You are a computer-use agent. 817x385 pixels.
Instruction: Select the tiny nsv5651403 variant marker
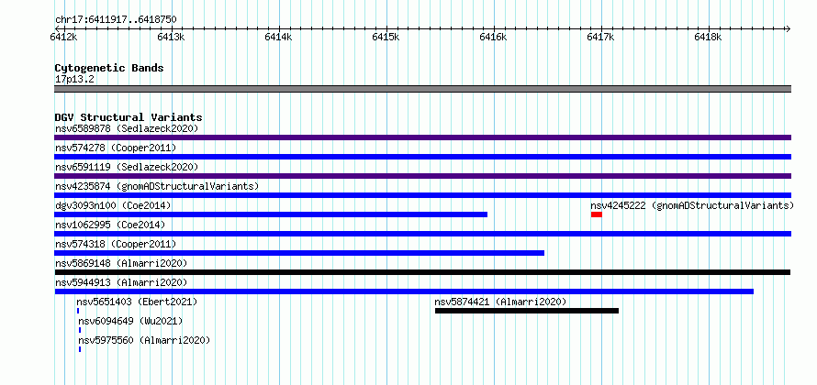click(78, 311)
